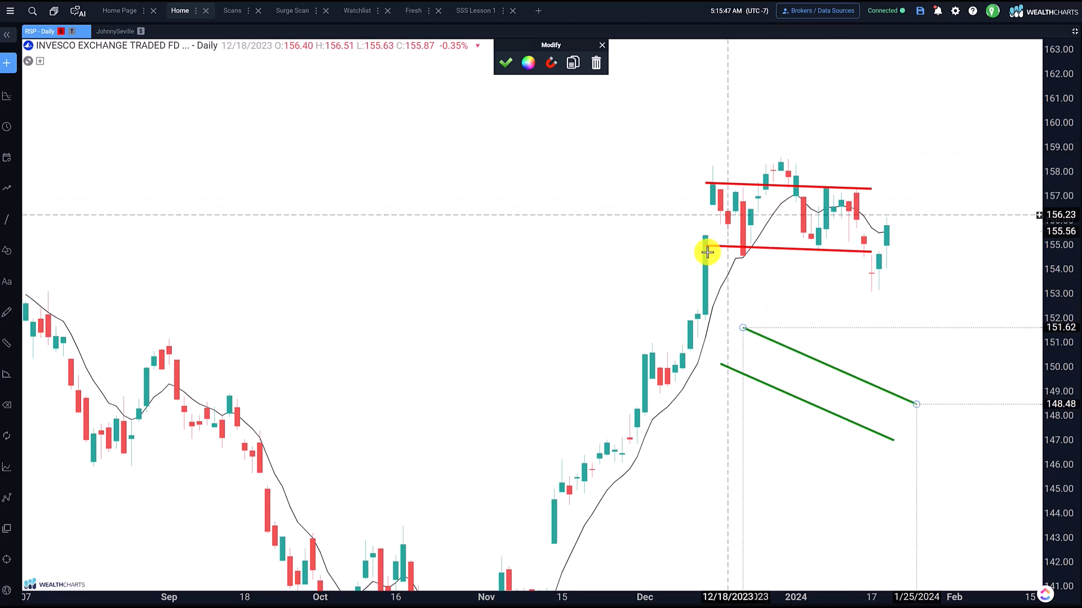The height and width of the screenshot is (608, 1082).
Task: Switch to the Watchlist tab
Action: tap(357, 11)
